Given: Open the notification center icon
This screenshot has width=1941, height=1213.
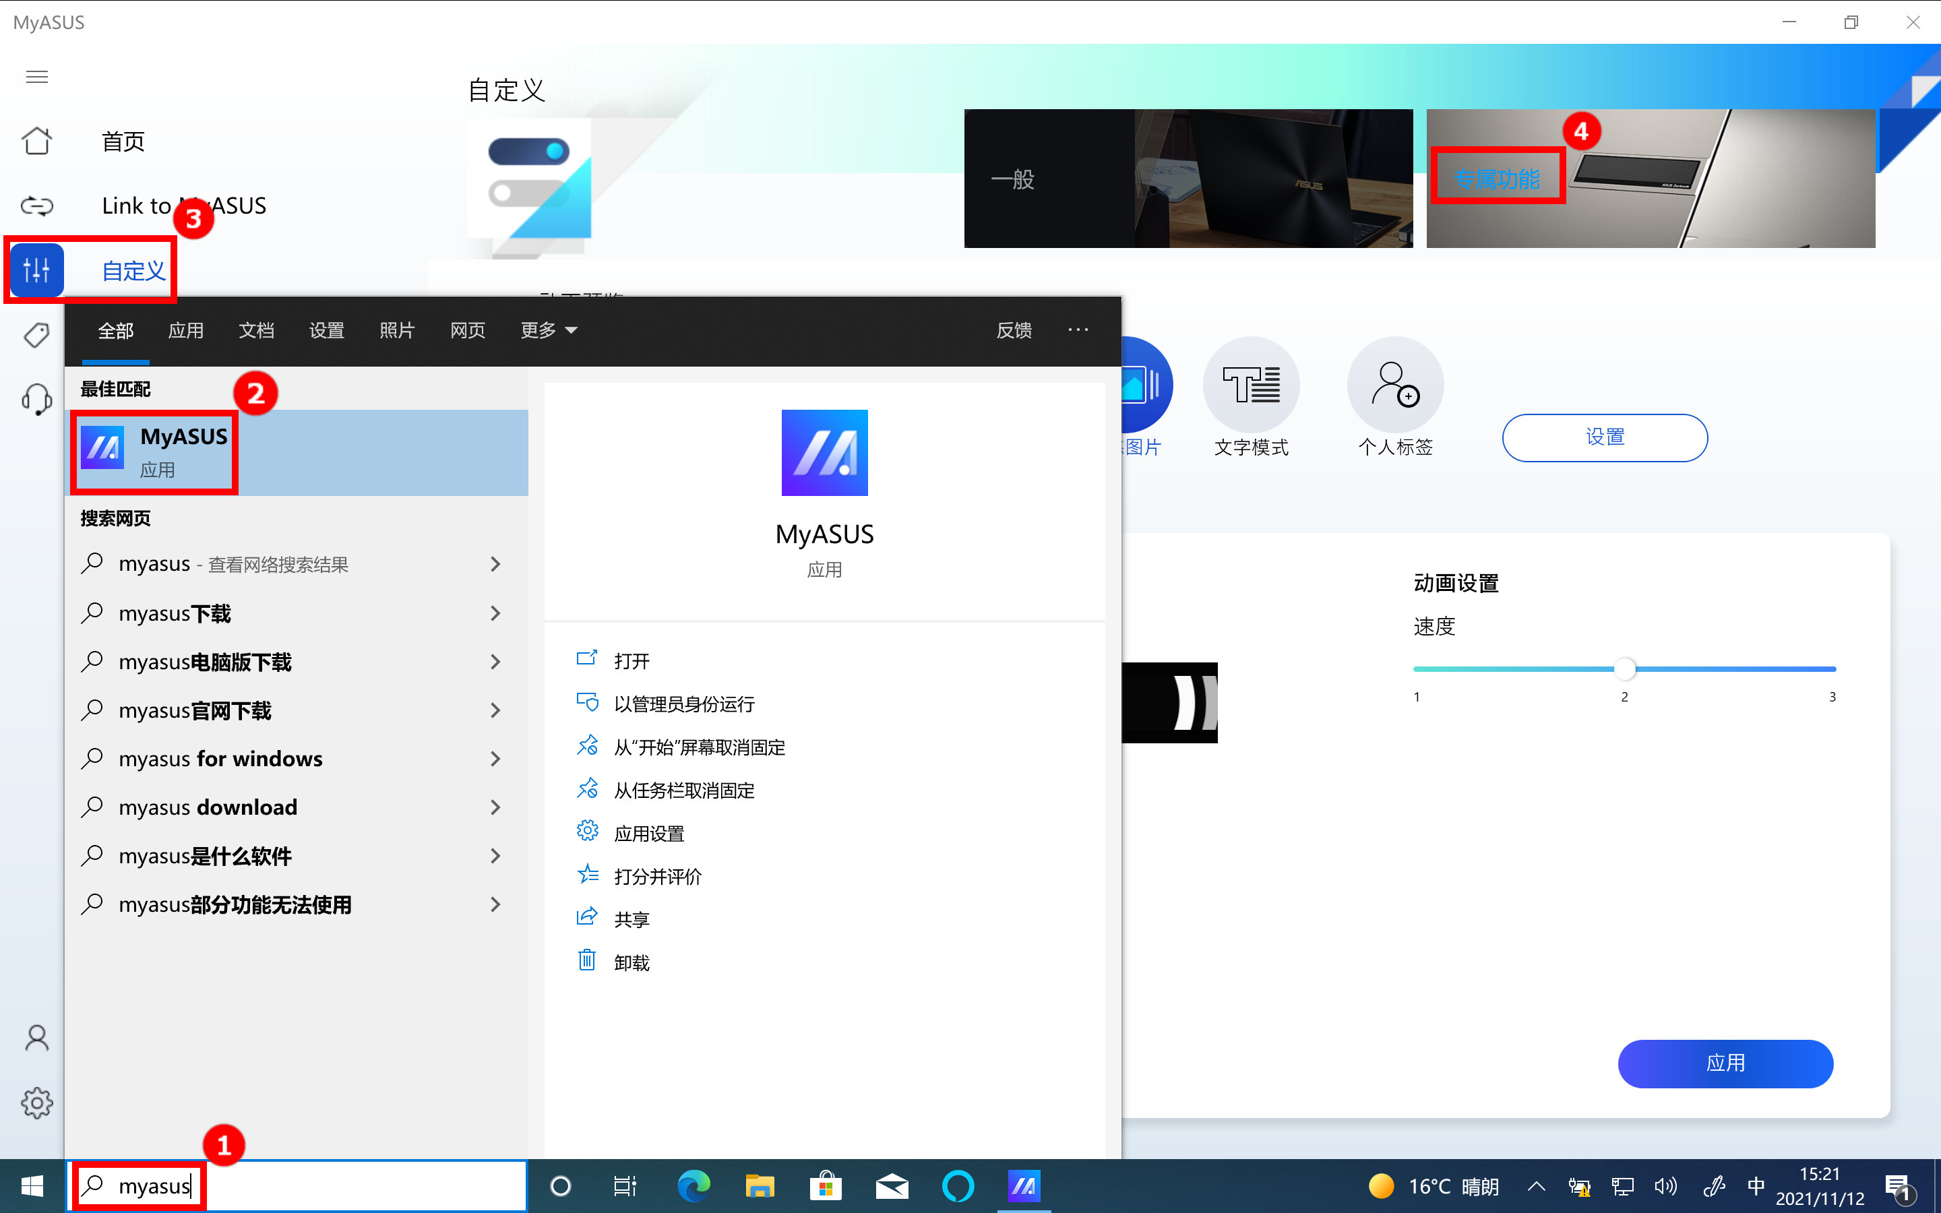Looking at the screenshot, I should [x=1899, y=1187].
